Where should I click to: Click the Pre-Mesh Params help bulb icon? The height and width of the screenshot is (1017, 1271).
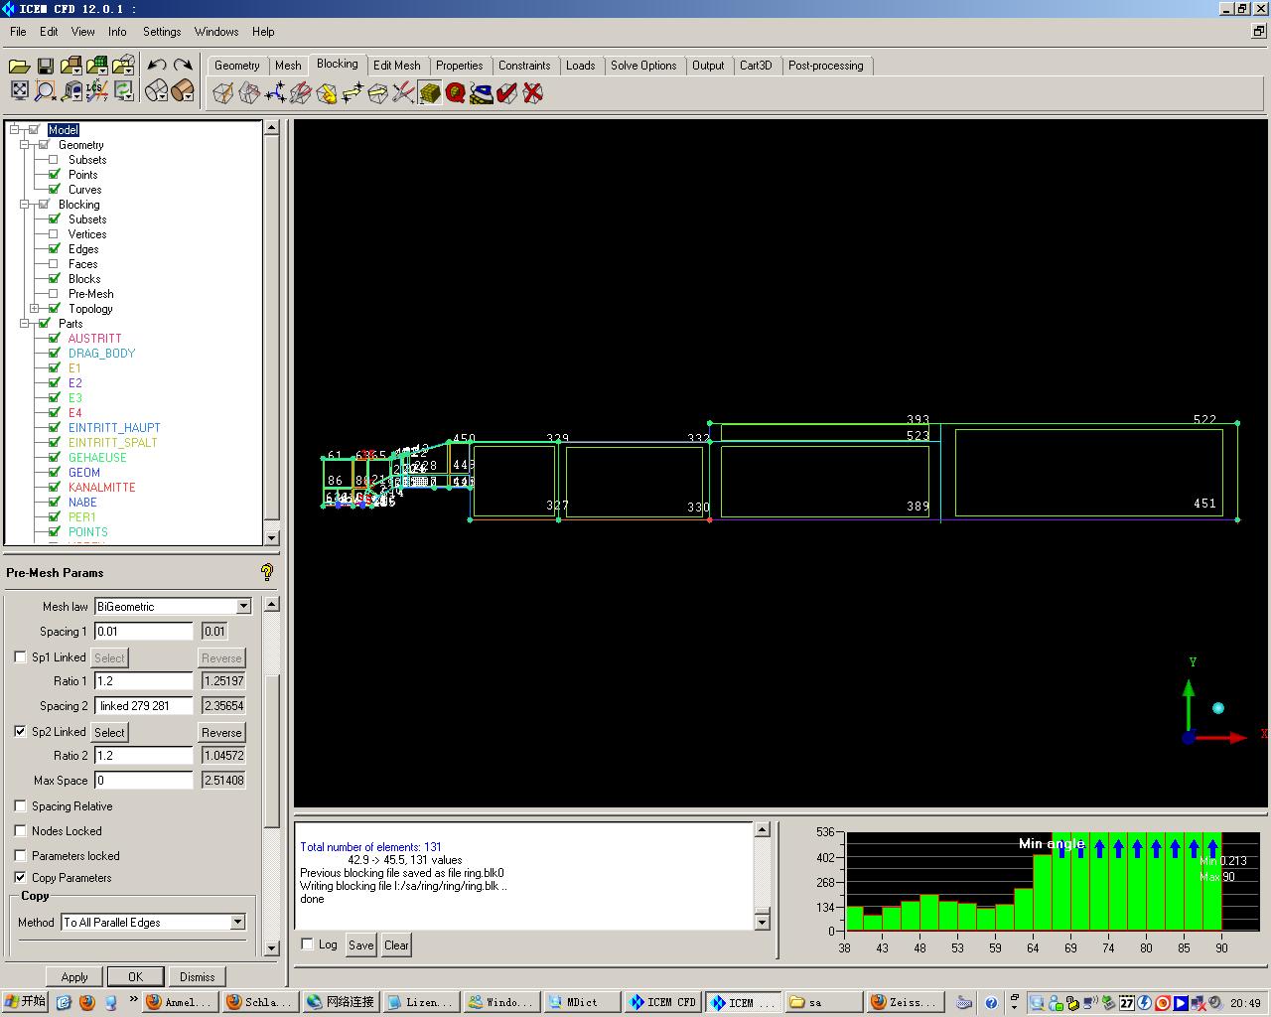[266, 572]
